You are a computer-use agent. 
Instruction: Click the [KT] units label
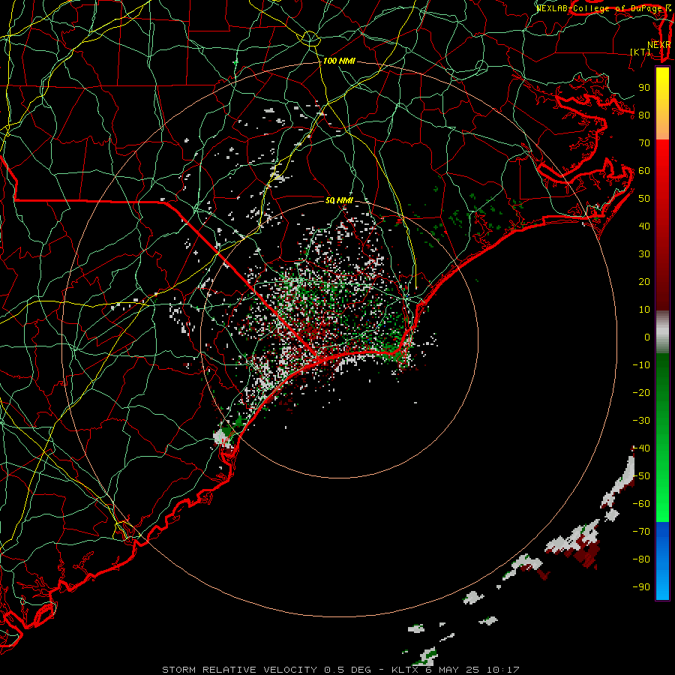click(x=640, y=52)
